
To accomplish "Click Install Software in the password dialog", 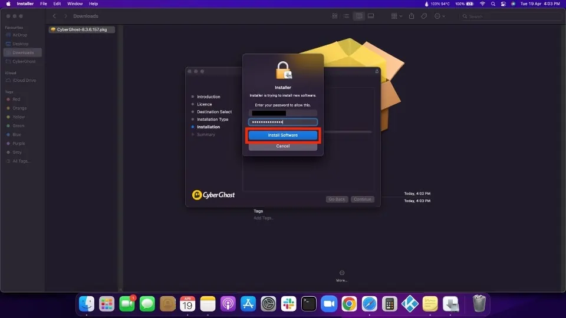I will [x=282, y=135].
